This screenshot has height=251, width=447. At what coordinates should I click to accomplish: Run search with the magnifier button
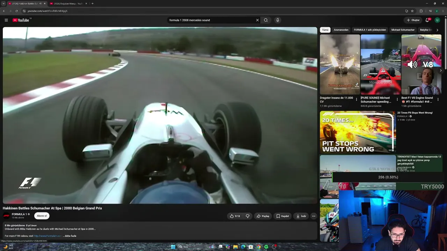(266, 20)
